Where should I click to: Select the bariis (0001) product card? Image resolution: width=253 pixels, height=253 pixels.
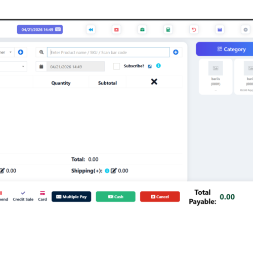coord(216,76)
